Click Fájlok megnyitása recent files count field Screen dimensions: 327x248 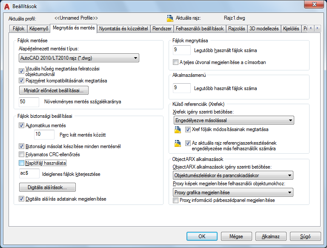182,50
